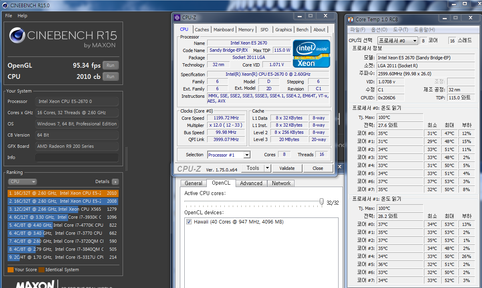The width and height of the screenshot is (482, 288).
Task: Select the i7-4770K ranking row
Action: click(63, 225)
